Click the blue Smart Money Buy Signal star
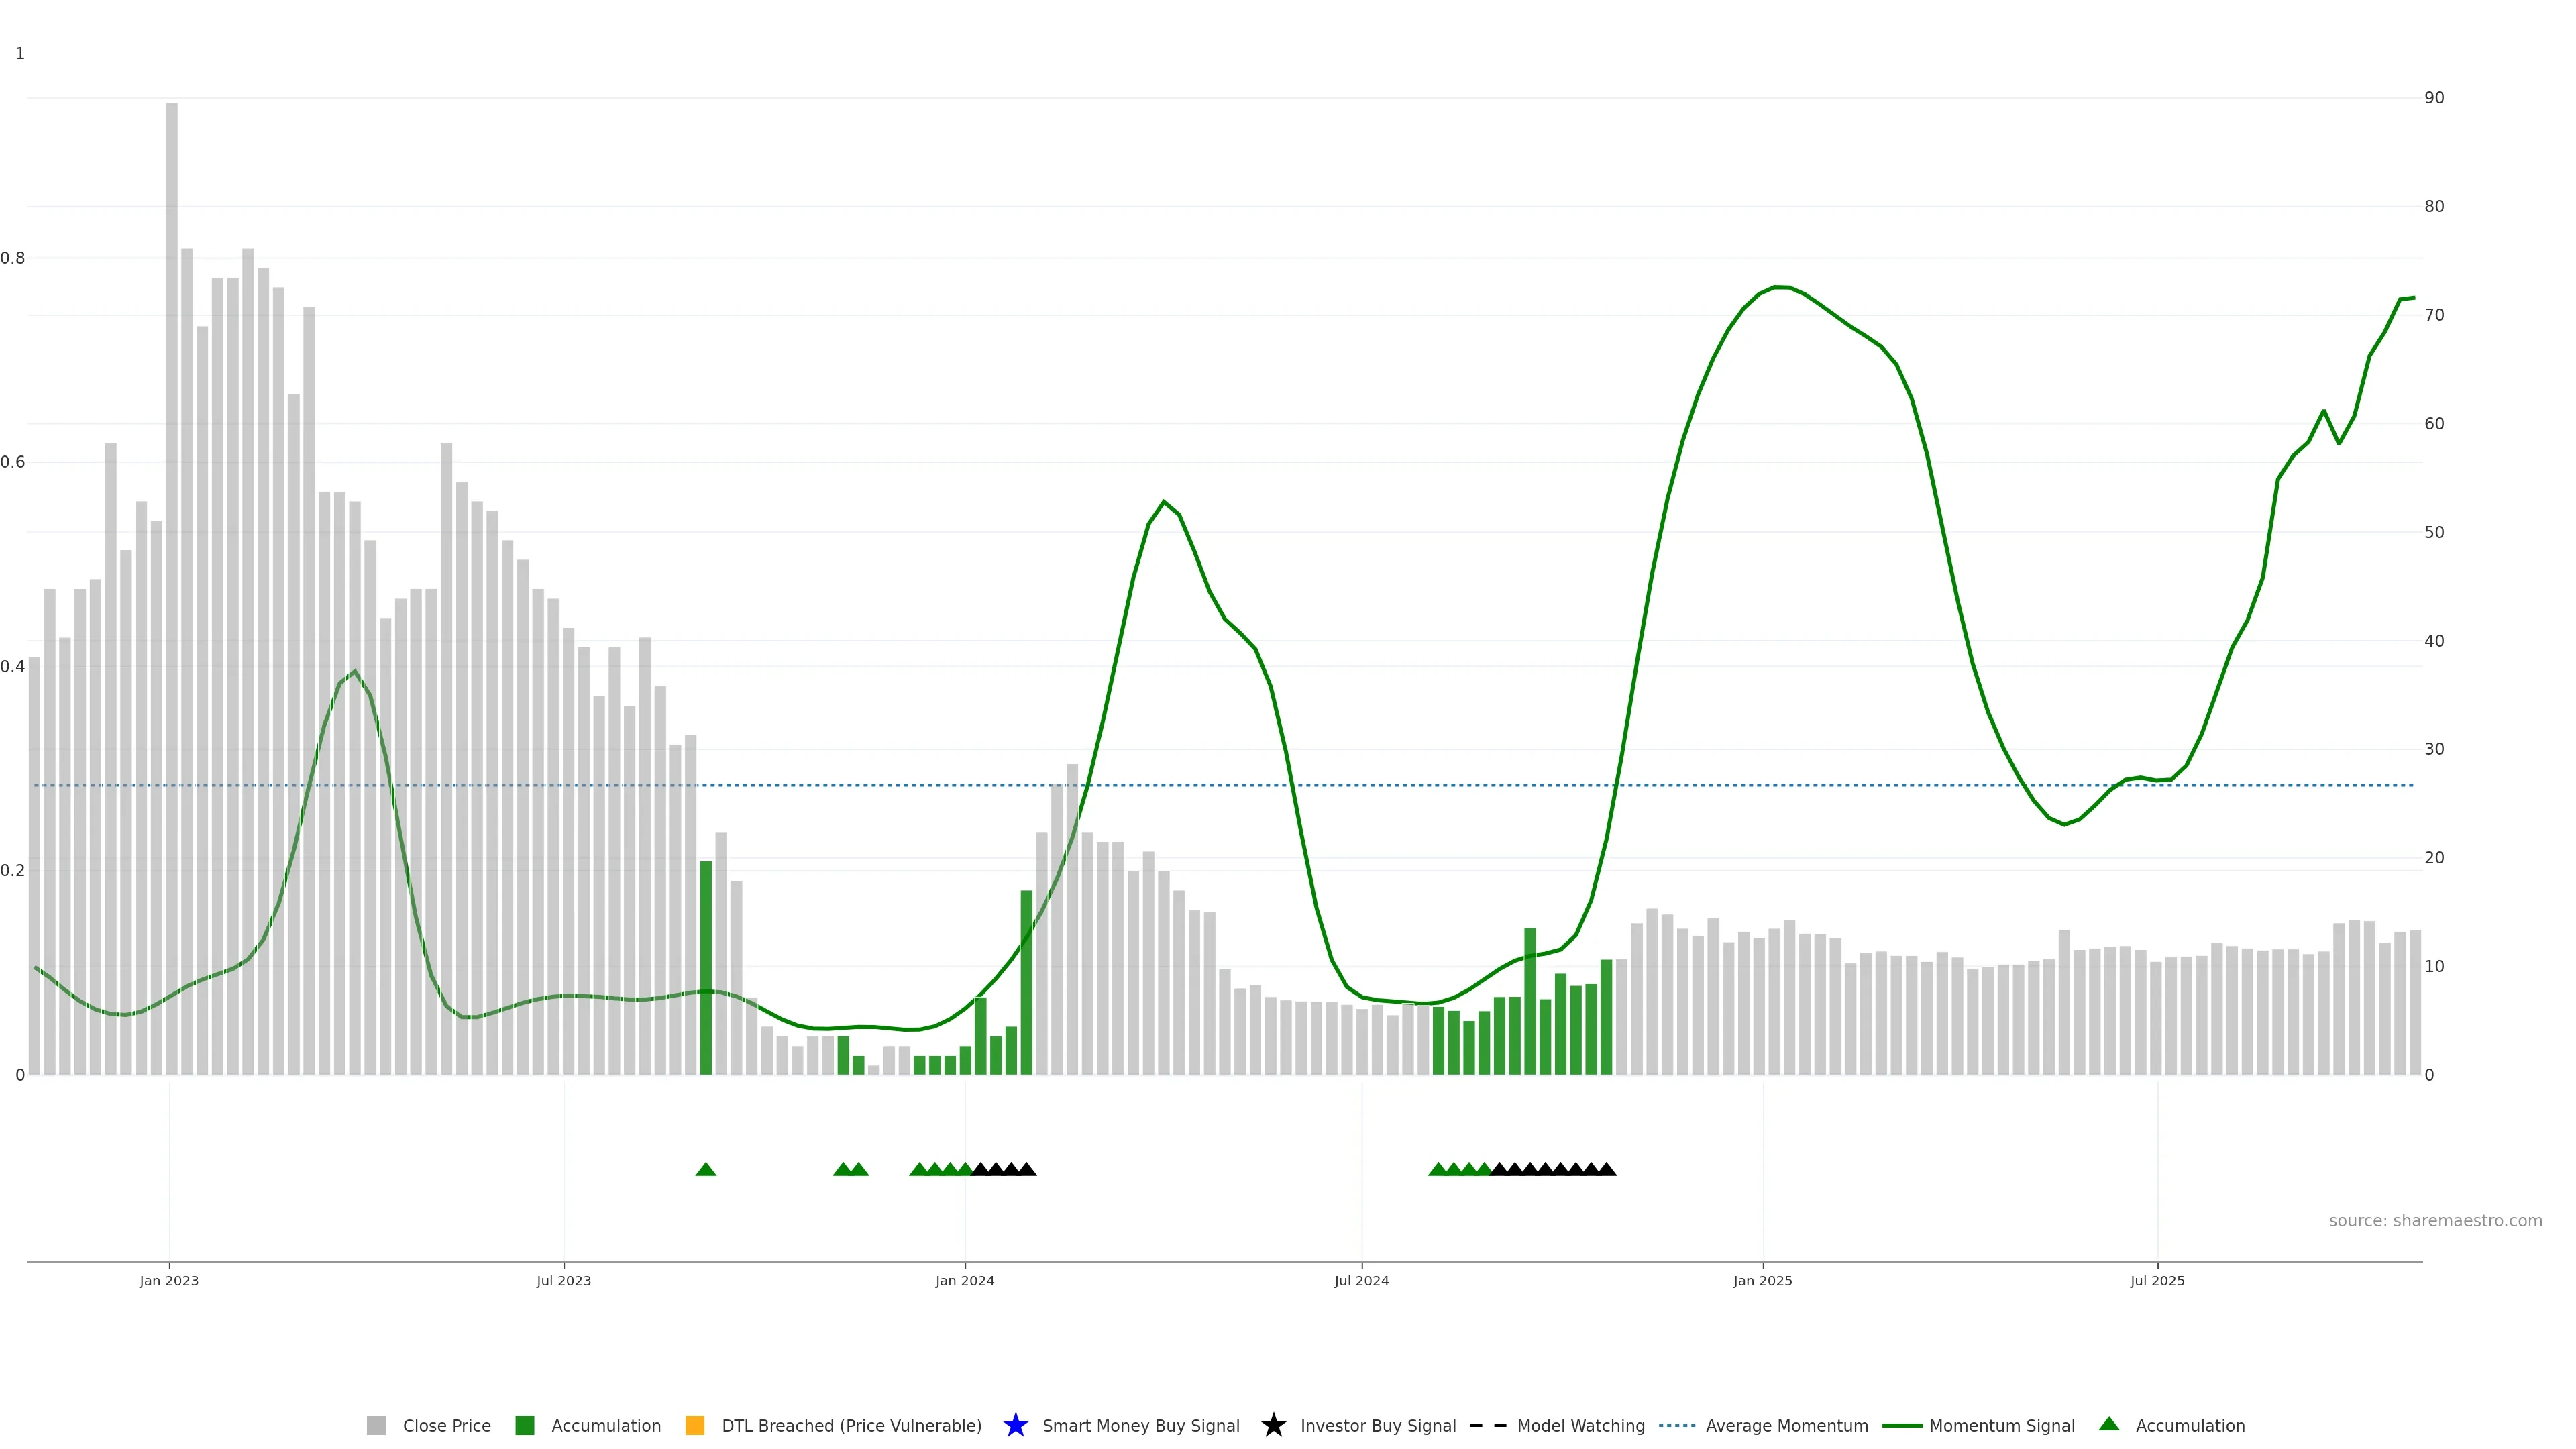This screenshot has width=2576, height=1449. pyautogui.click(x=1015, y=1425)
